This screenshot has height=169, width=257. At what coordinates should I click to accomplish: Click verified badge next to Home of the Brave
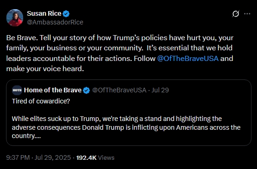coord(86,90)
